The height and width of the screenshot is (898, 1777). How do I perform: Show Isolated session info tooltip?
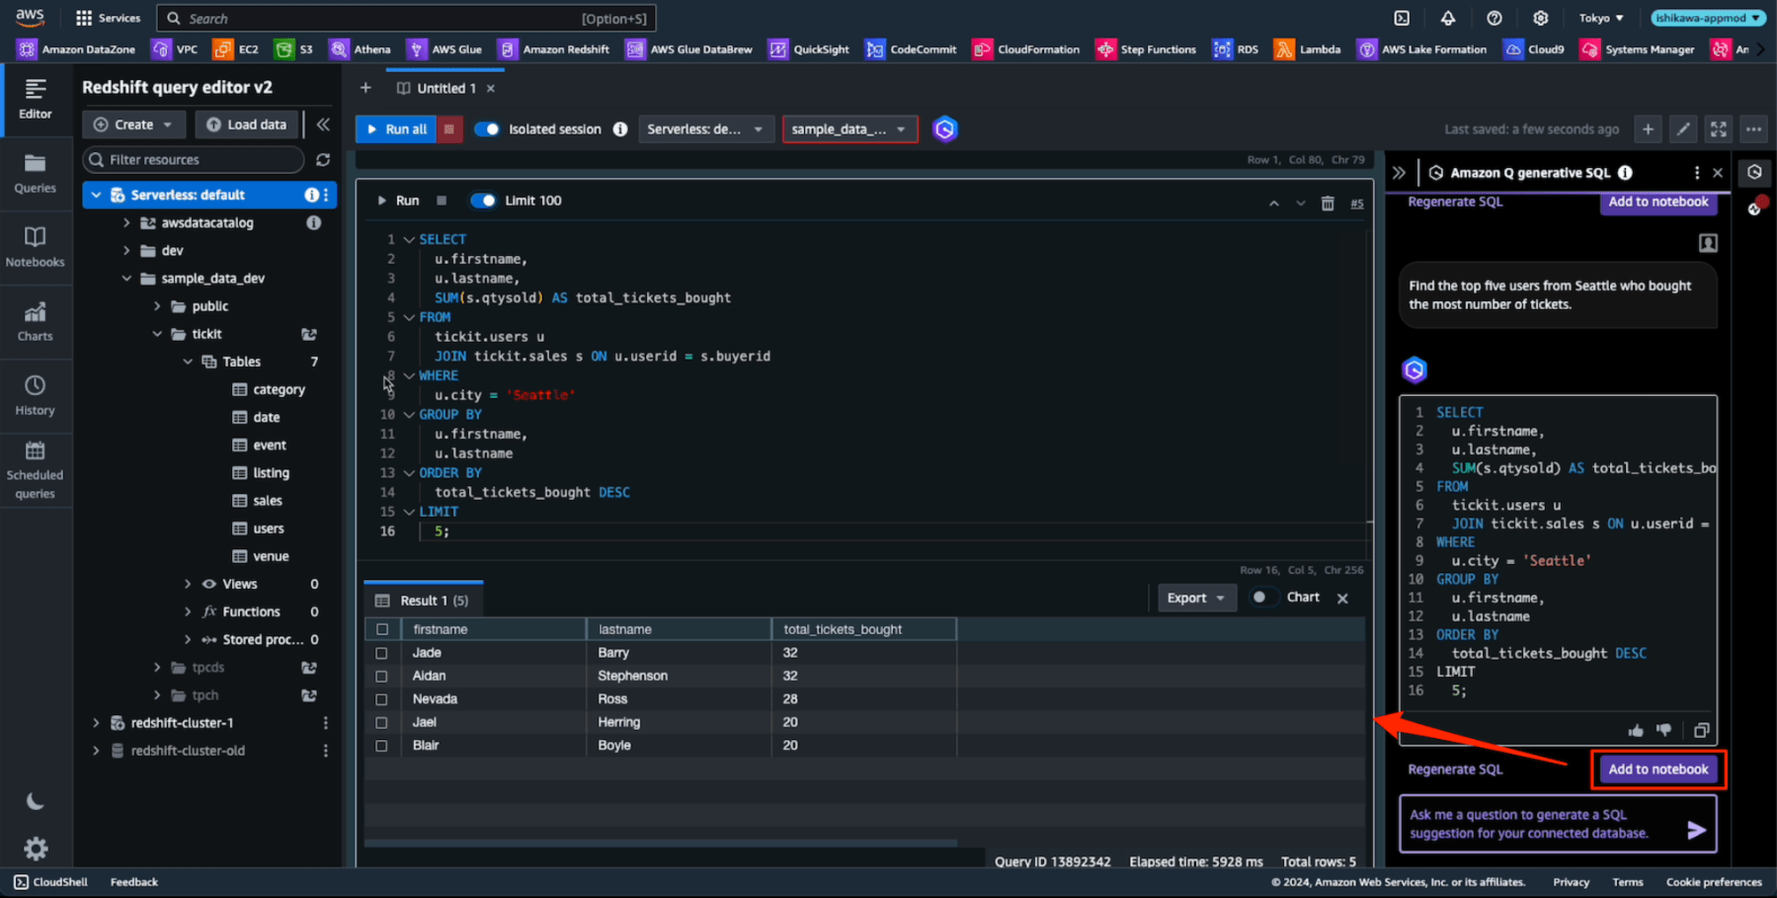point(620,129)
